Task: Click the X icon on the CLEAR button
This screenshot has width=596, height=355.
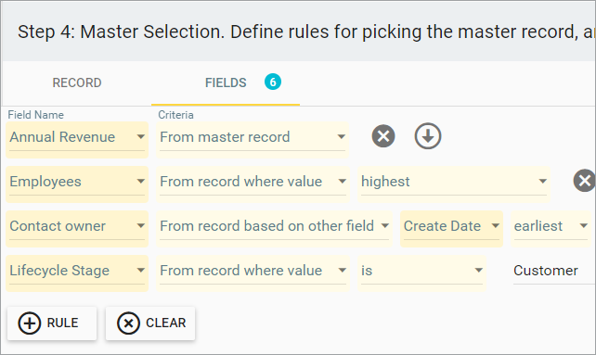Action: pyautogui.click(x=128, y=323)
